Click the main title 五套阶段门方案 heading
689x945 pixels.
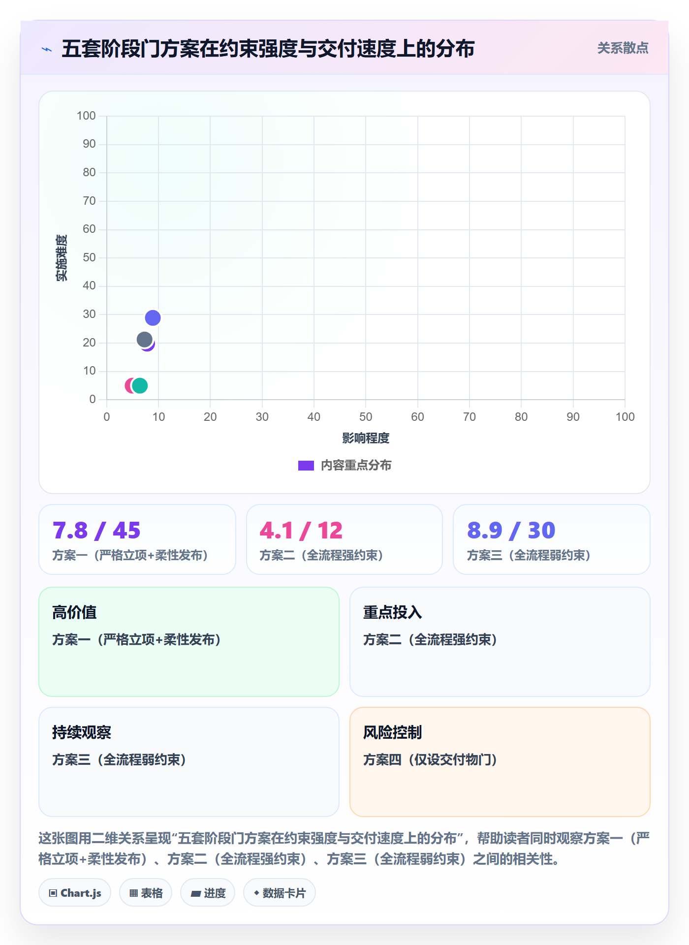(x=268, y=49)
